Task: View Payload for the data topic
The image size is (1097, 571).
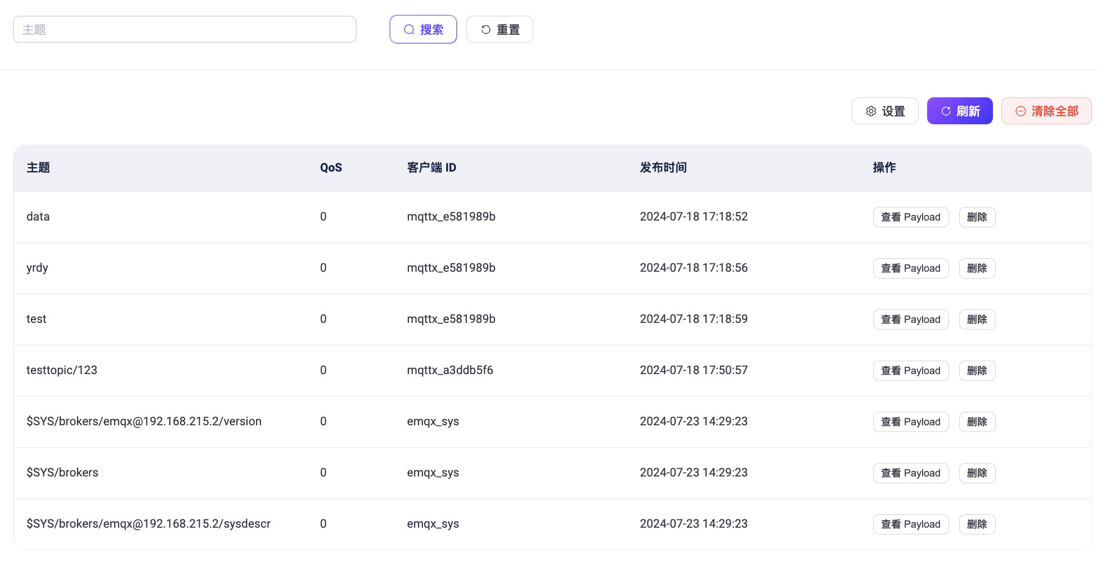Action: [x=910, y=217]
